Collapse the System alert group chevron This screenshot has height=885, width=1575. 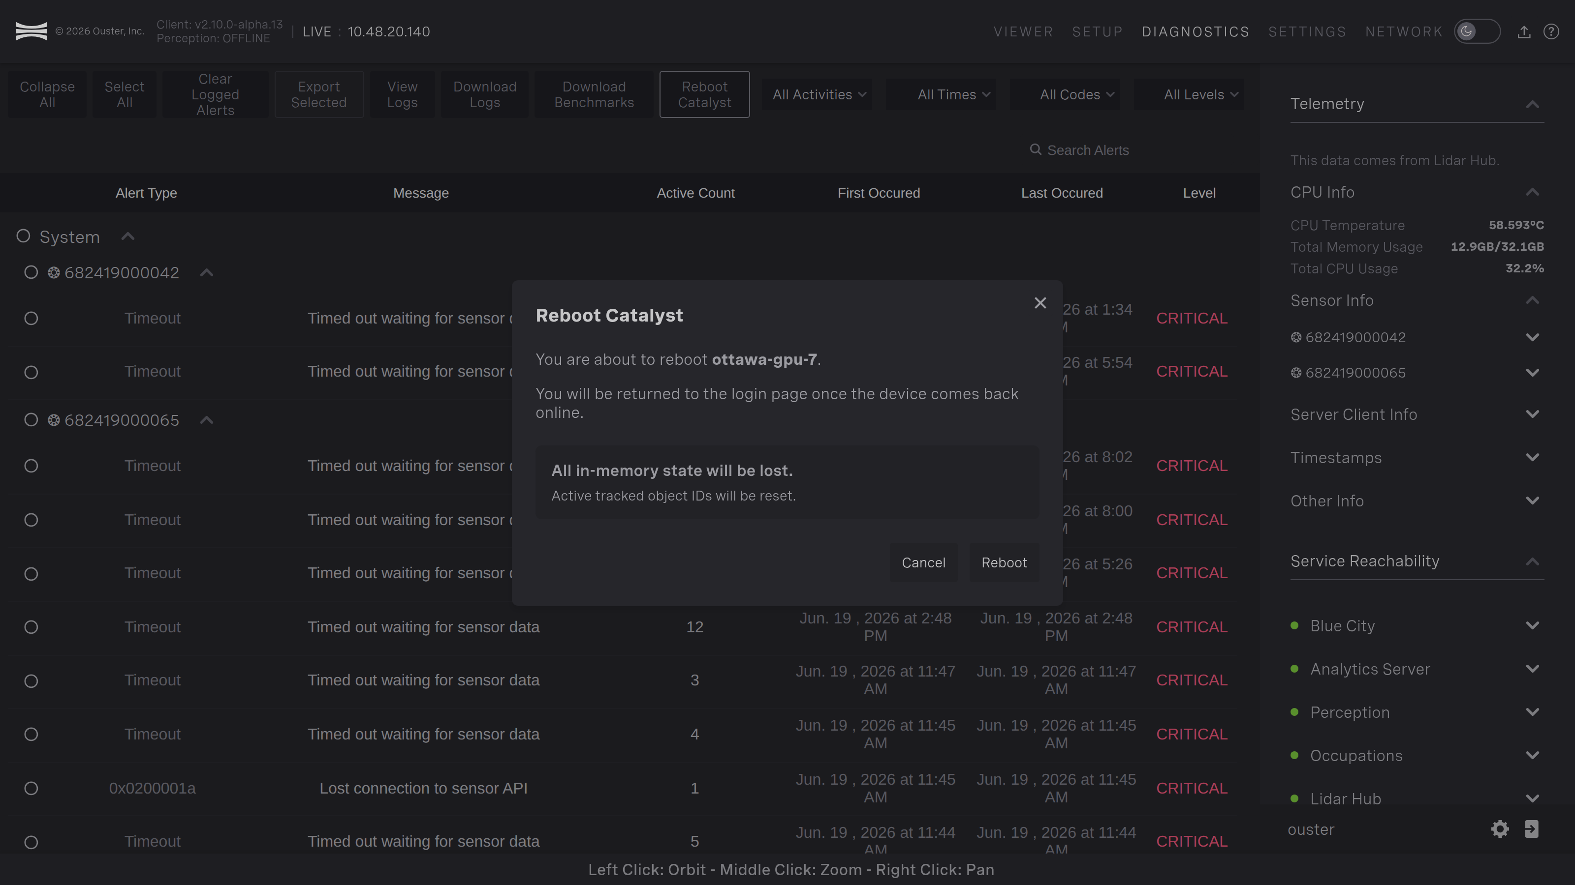pos(128,237)
